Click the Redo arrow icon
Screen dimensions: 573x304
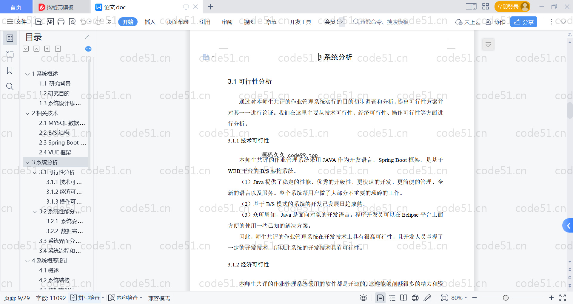click(98, 22)
